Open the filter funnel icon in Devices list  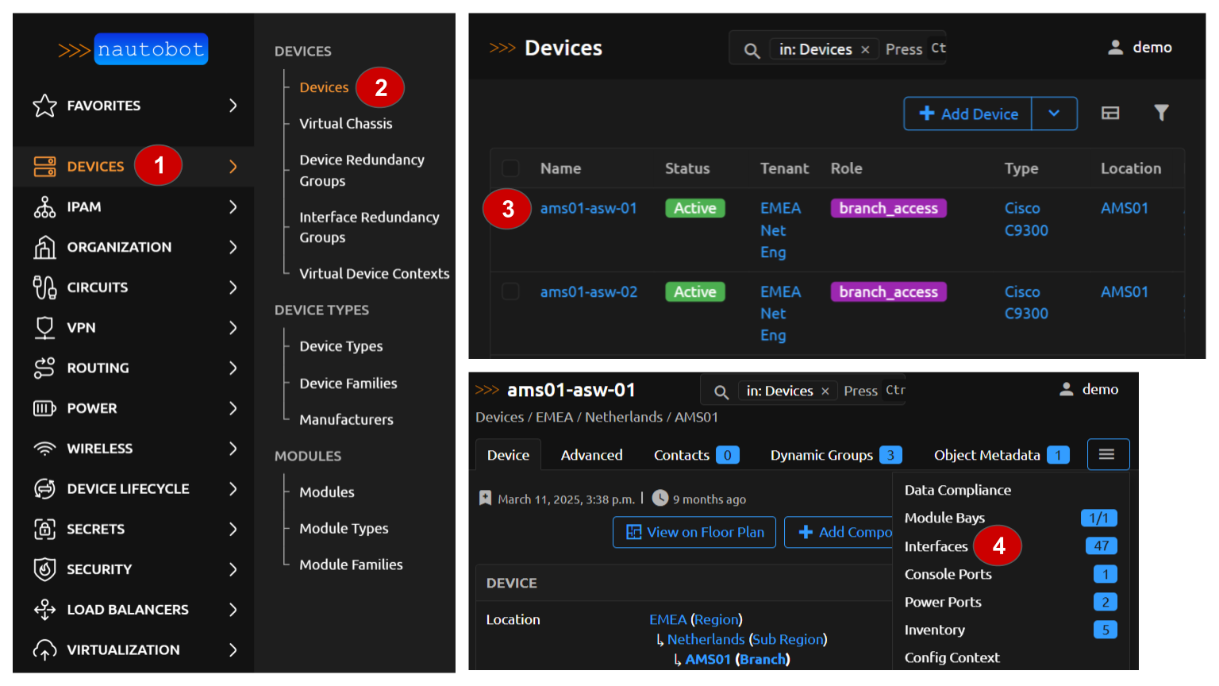1161,114
